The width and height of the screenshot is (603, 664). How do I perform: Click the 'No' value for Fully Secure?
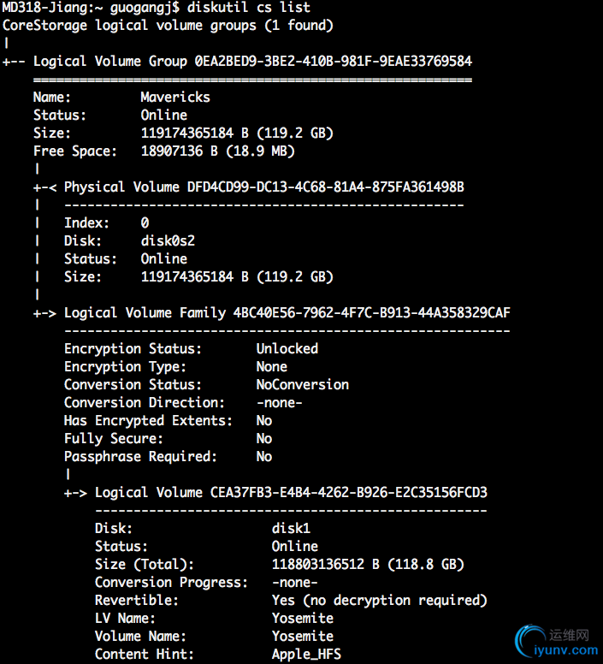264,439
